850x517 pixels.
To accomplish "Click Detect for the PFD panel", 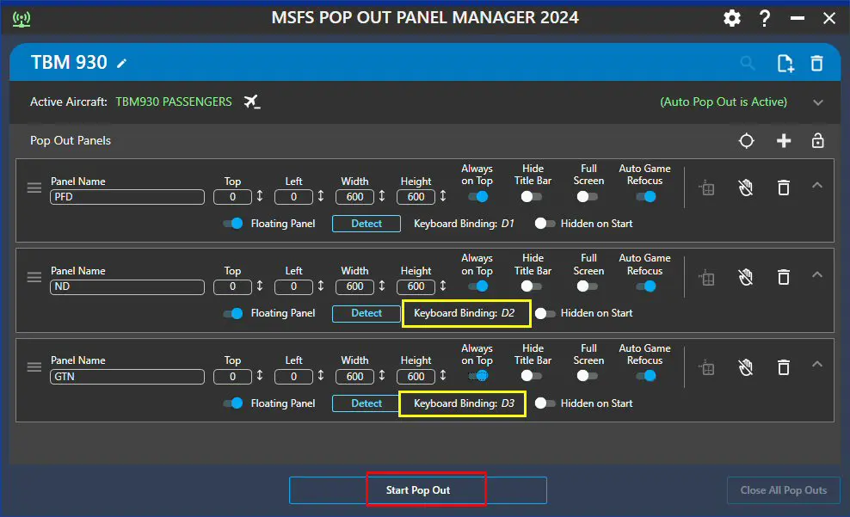I will pos(366,224).
